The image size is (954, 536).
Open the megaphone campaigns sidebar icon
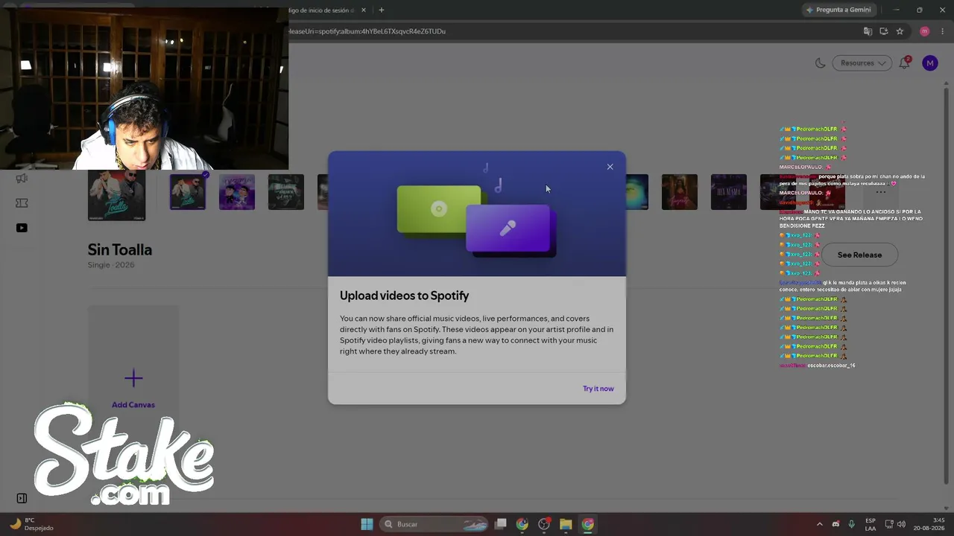click(22, 179)
